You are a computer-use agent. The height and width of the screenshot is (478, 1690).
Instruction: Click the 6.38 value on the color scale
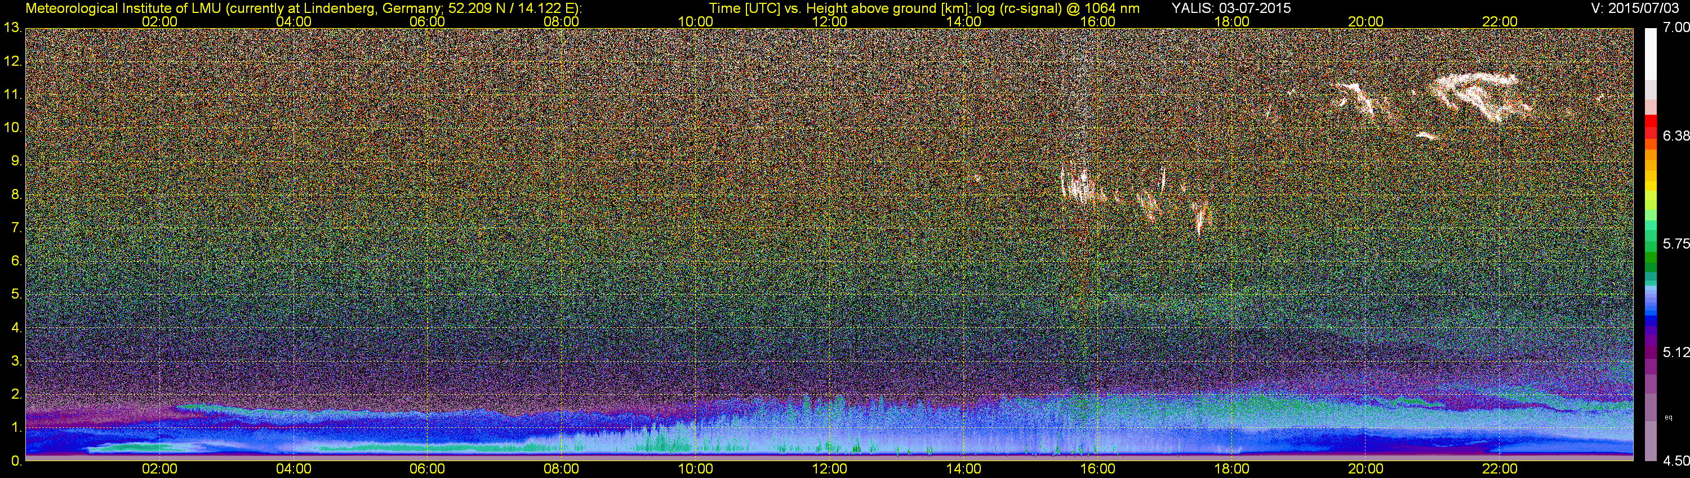[1676, 136]
